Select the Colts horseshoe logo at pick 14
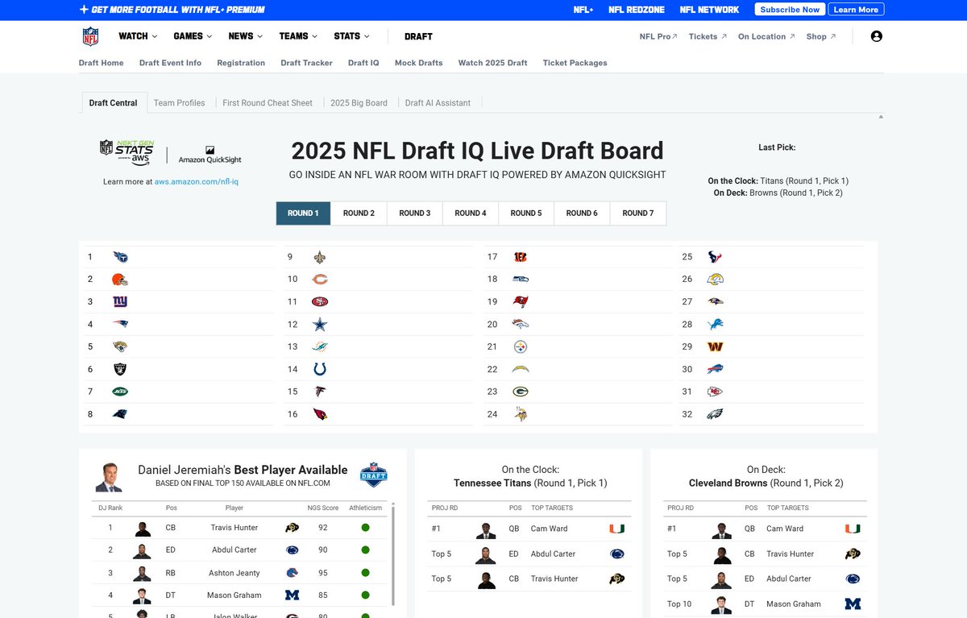Image resolution: width=967 pixels, height=618 pixels. 320,369
